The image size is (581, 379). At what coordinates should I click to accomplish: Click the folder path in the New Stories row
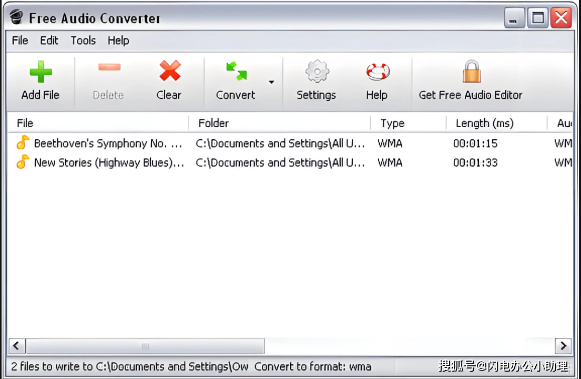point(280,162)
